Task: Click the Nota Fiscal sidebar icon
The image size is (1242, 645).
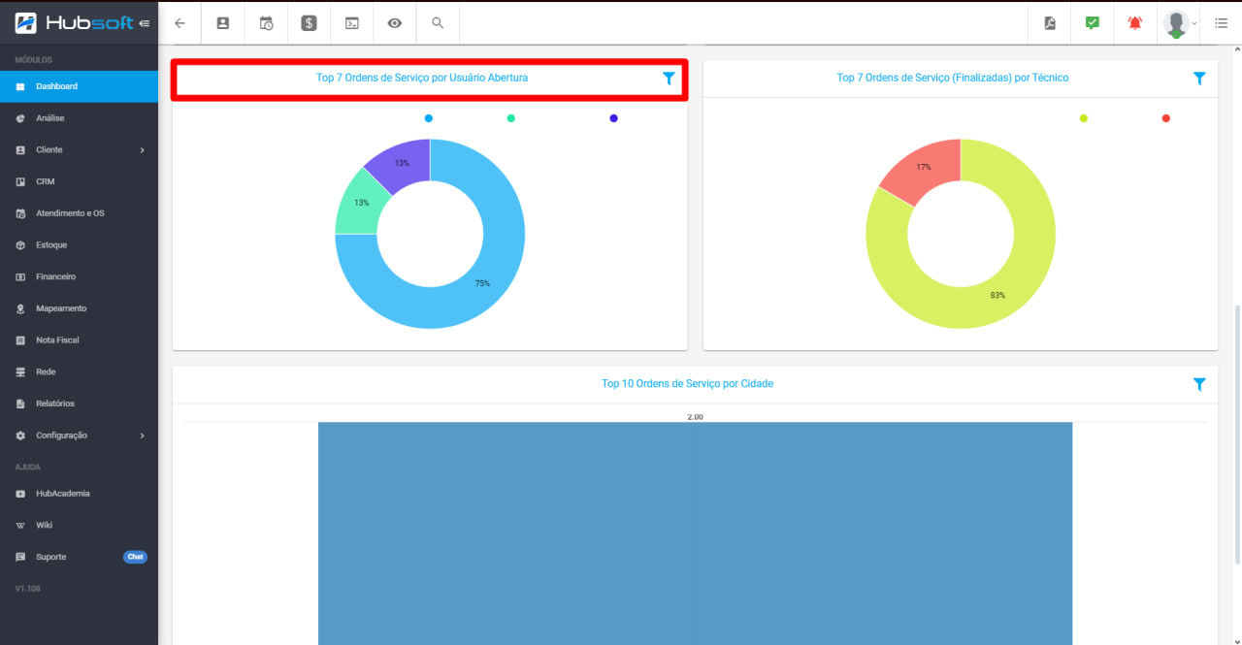Action: click(20, 340)
